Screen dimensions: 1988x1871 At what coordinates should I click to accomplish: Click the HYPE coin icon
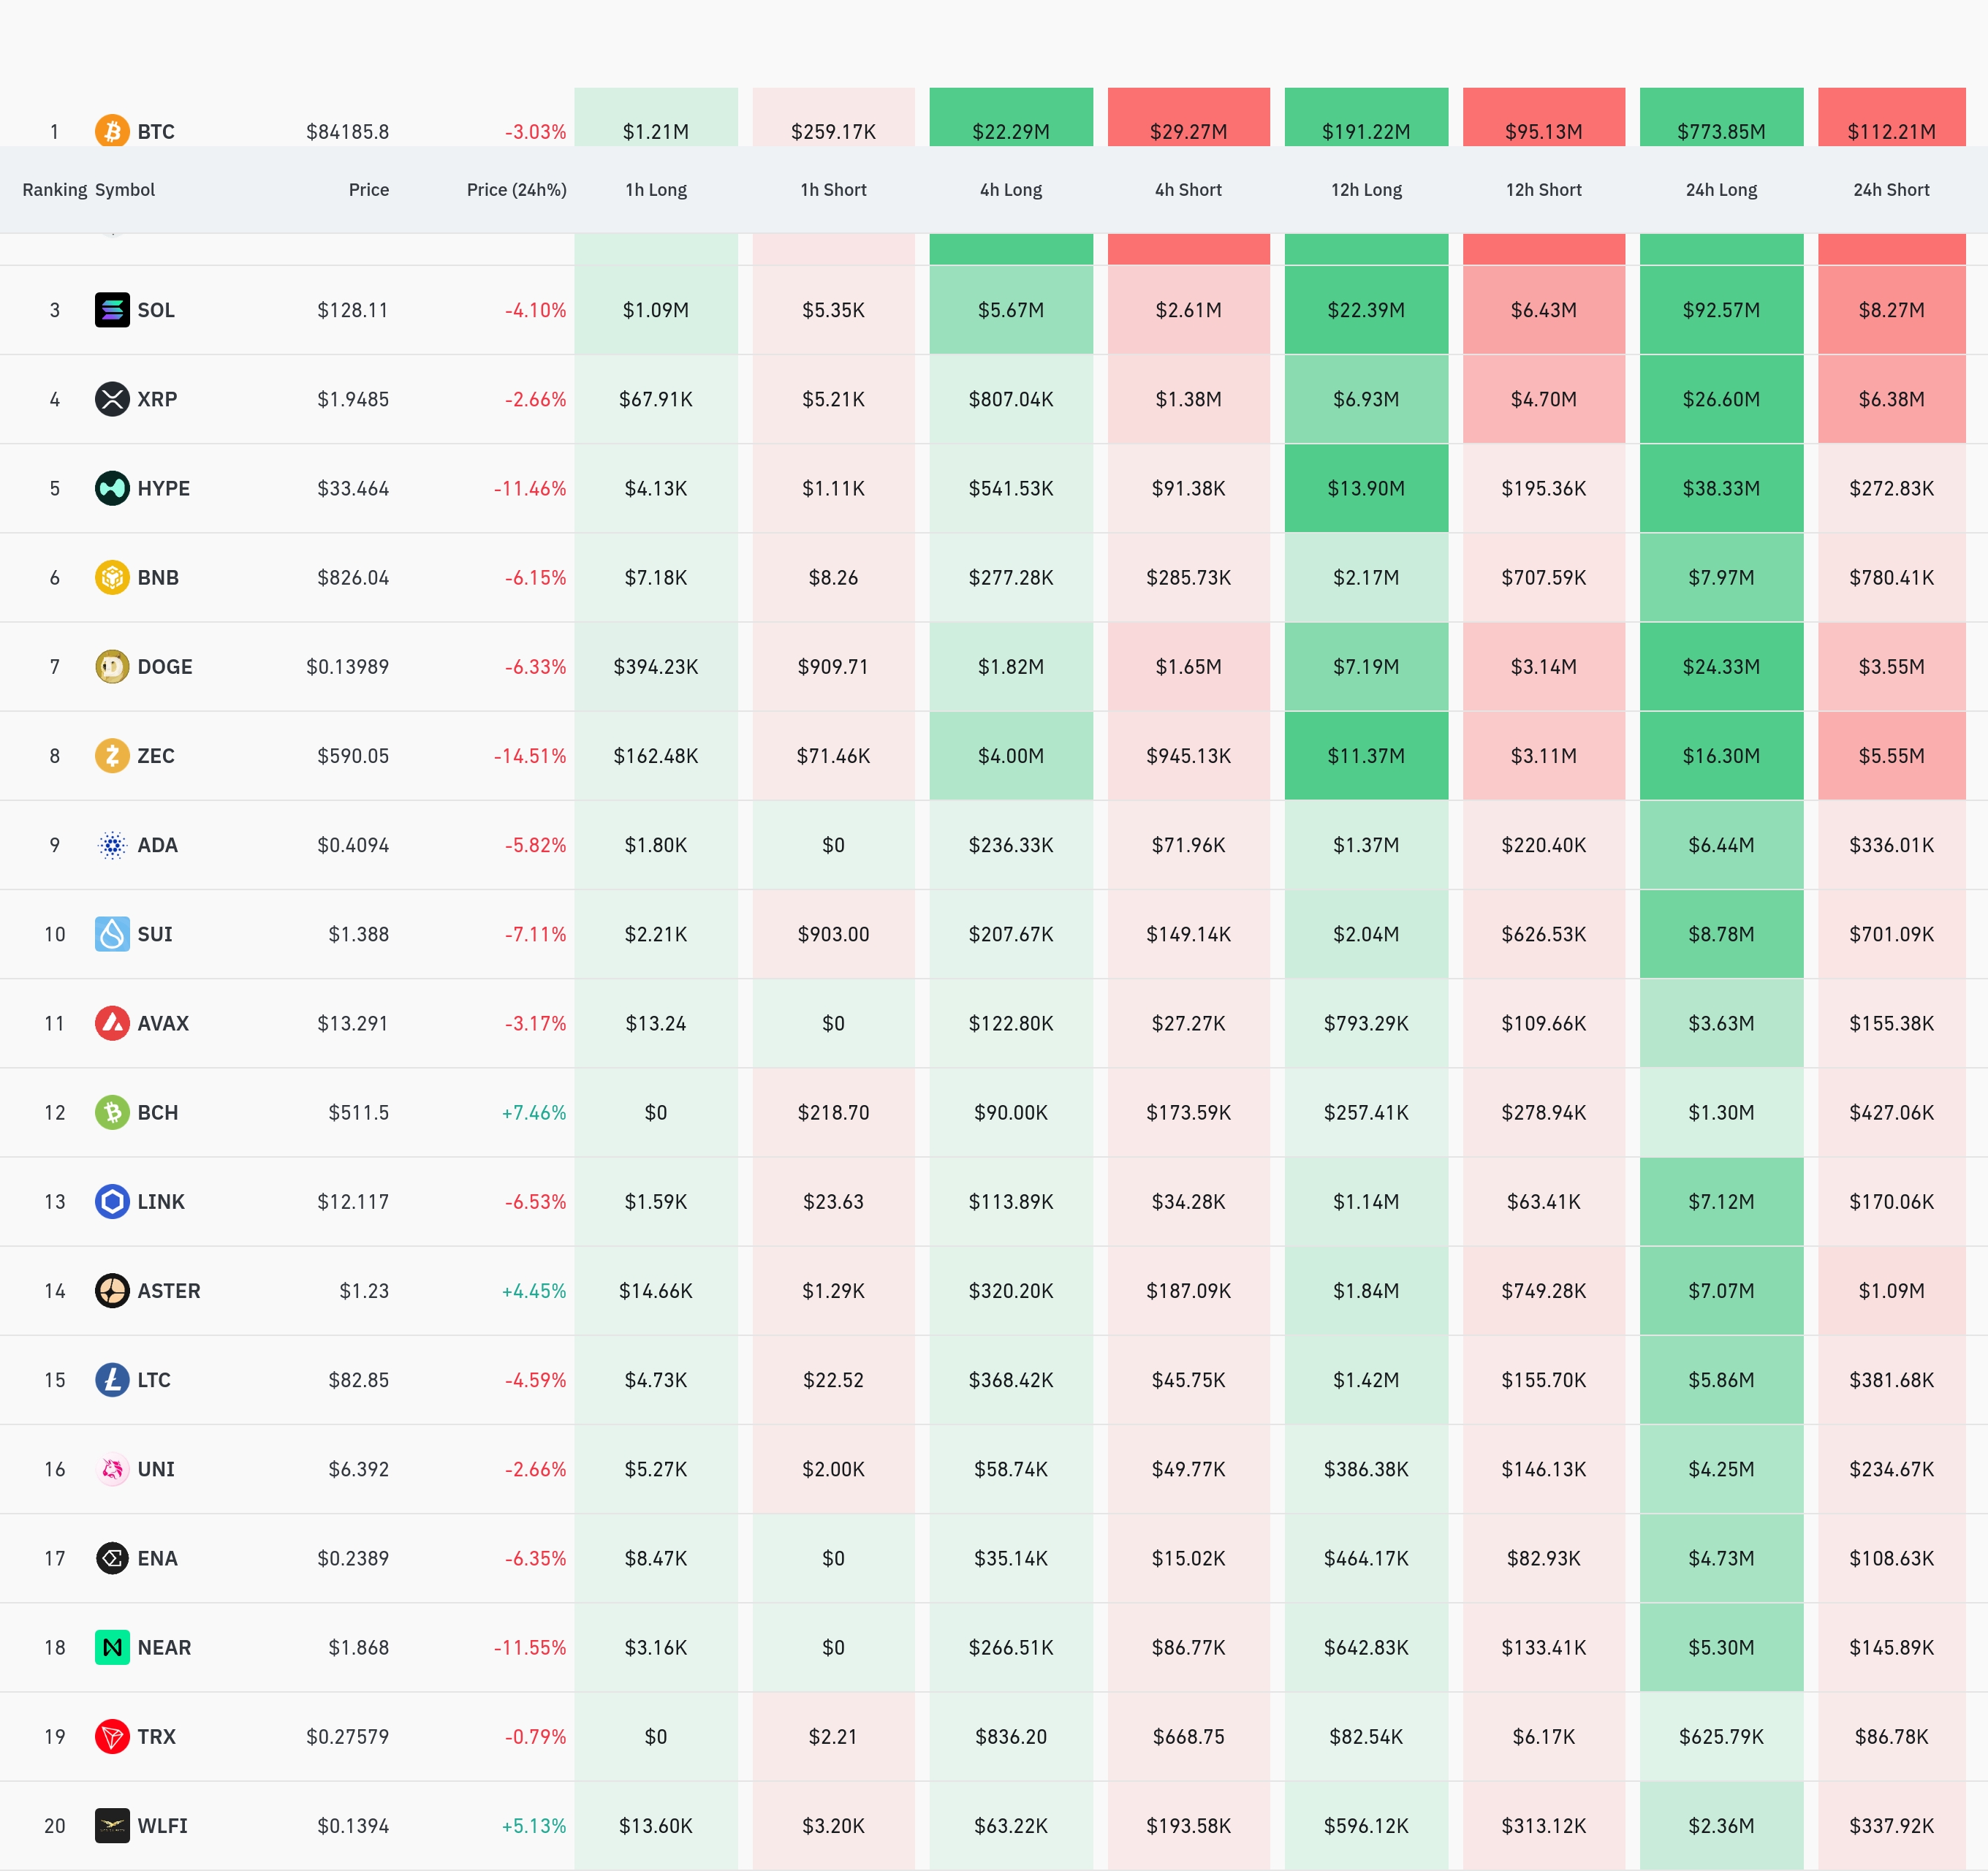pyautogui.click(x=112, y=488)
